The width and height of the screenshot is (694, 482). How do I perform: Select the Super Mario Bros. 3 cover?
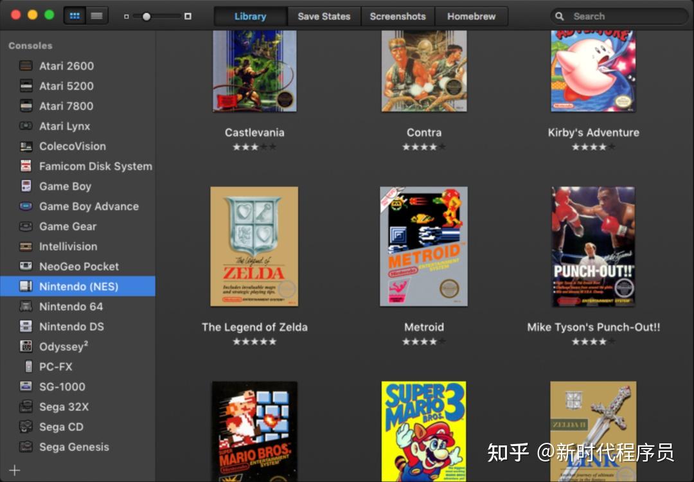click(423, 431)
